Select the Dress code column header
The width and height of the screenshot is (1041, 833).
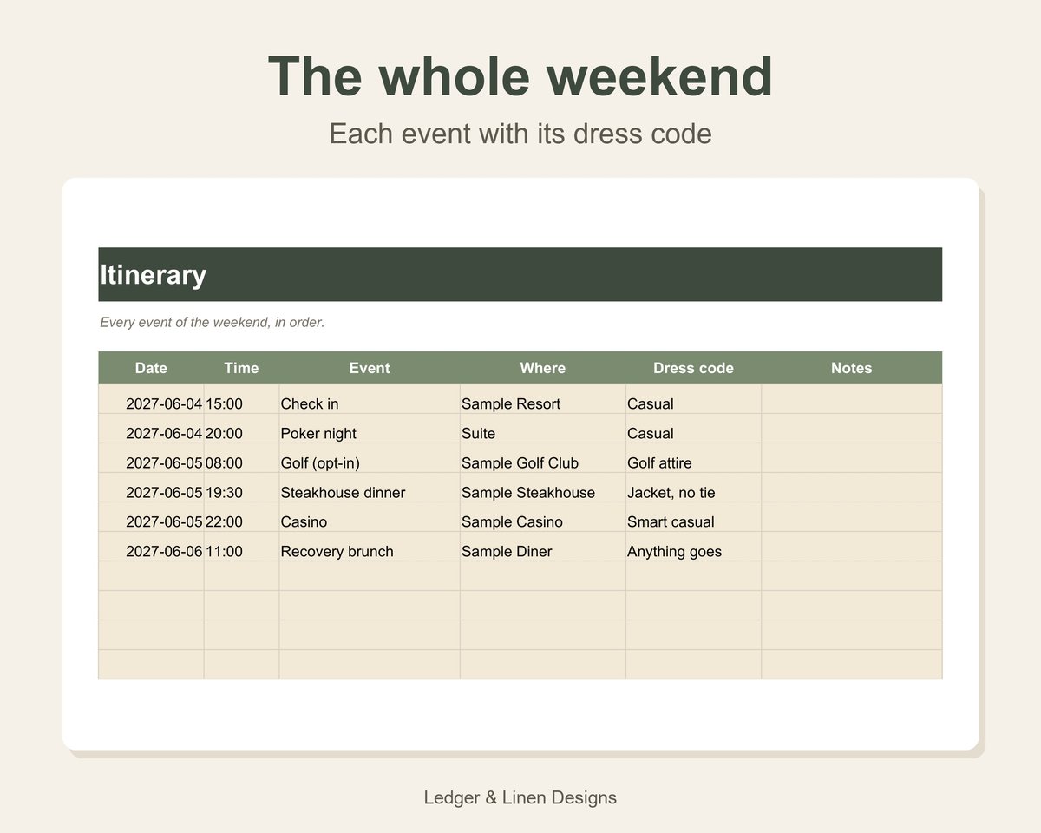click(694, 368)
